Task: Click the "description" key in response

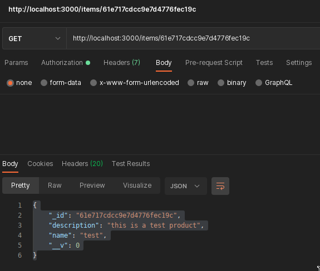Action: (x=73, y=225)
